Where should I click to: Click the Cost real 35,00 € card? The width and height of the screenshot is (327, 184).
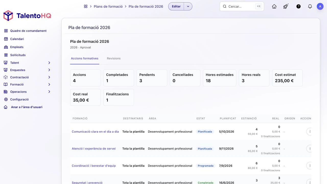click(85, 97)
